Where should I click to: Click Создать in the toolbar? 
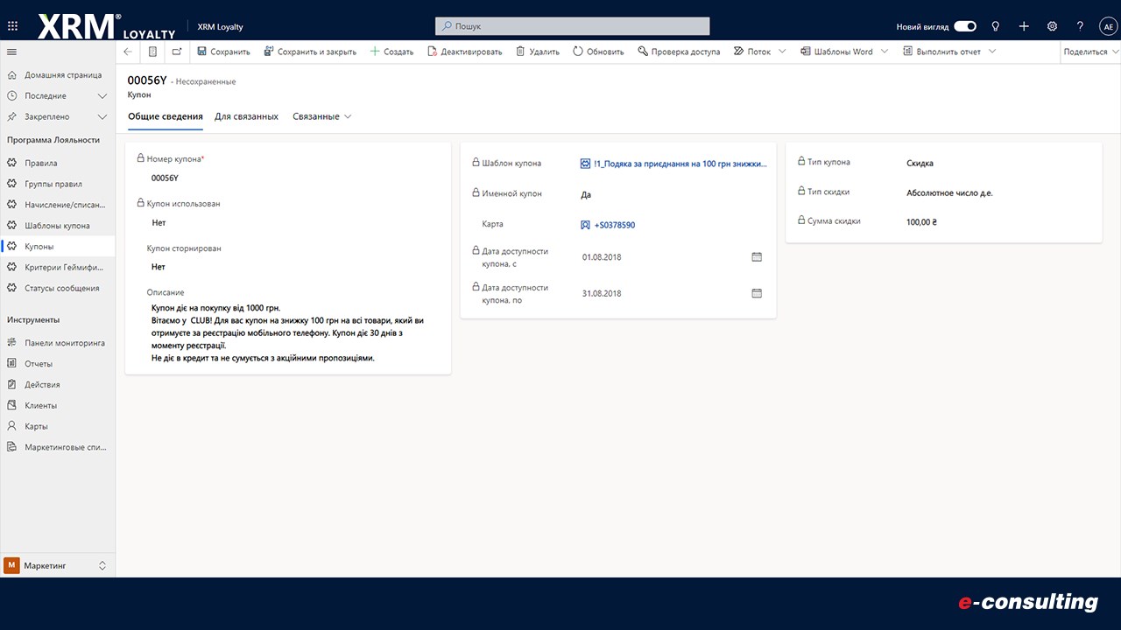click(x=391, y=52)
